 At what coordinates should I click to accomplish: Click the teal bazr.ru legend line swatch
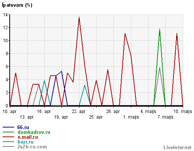click(8, 142)
